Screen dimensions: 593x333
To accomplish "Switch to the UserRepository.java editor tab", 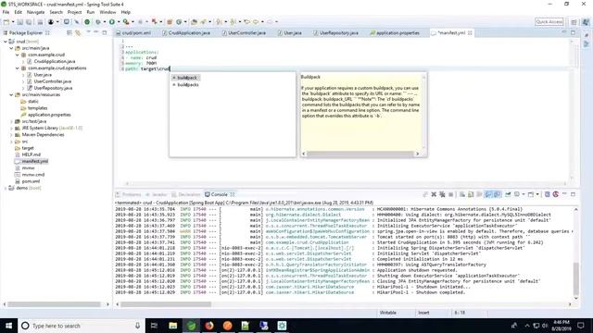I will pos(336,33).
